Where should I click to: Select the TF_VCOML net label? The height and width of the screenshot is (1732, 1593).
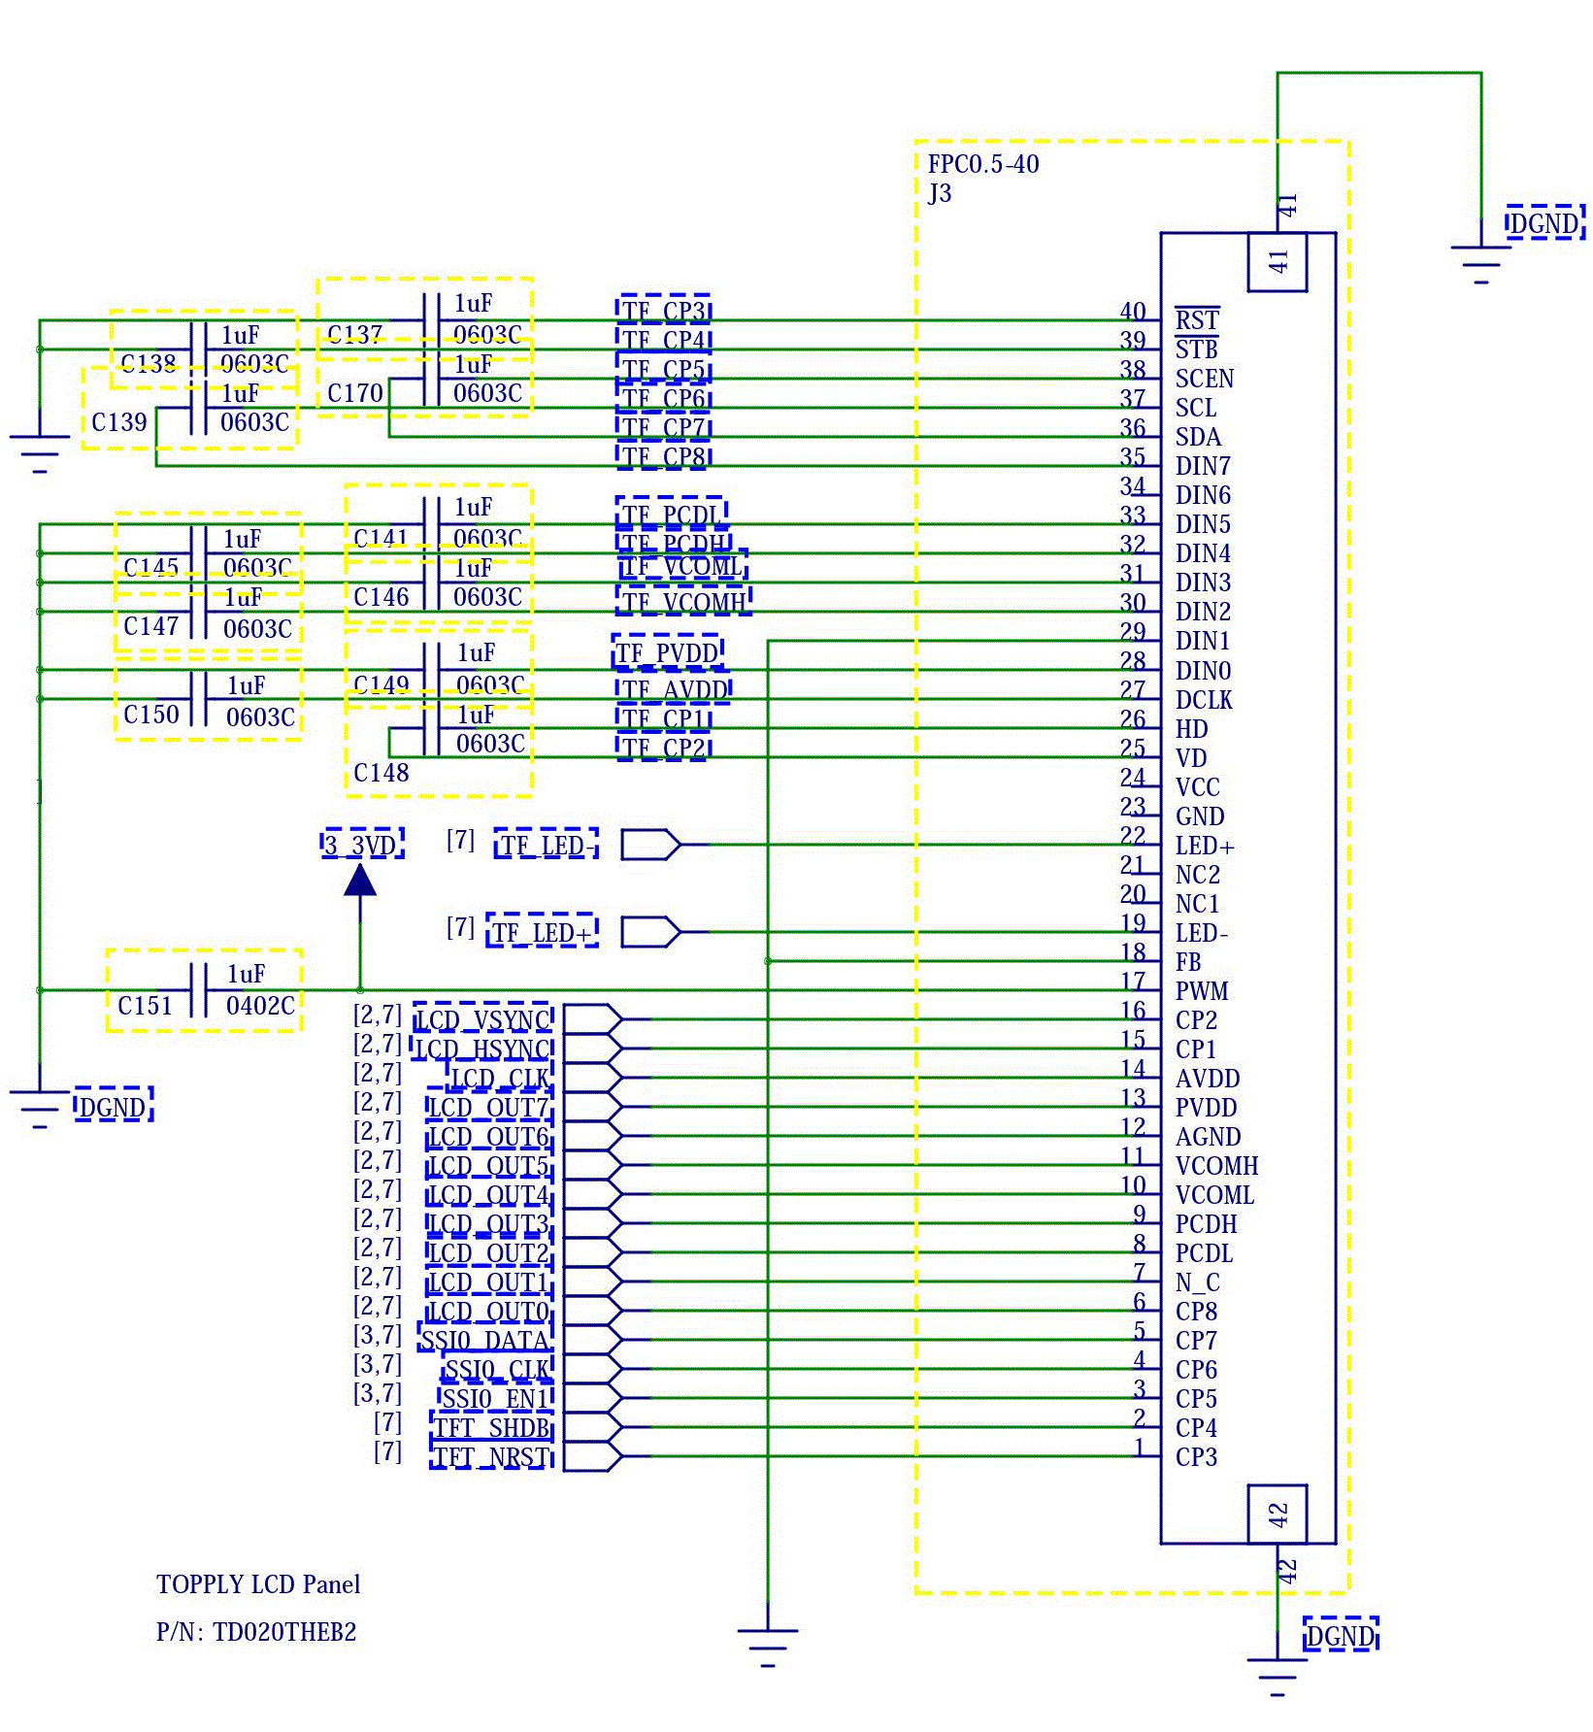pos(682,566)
